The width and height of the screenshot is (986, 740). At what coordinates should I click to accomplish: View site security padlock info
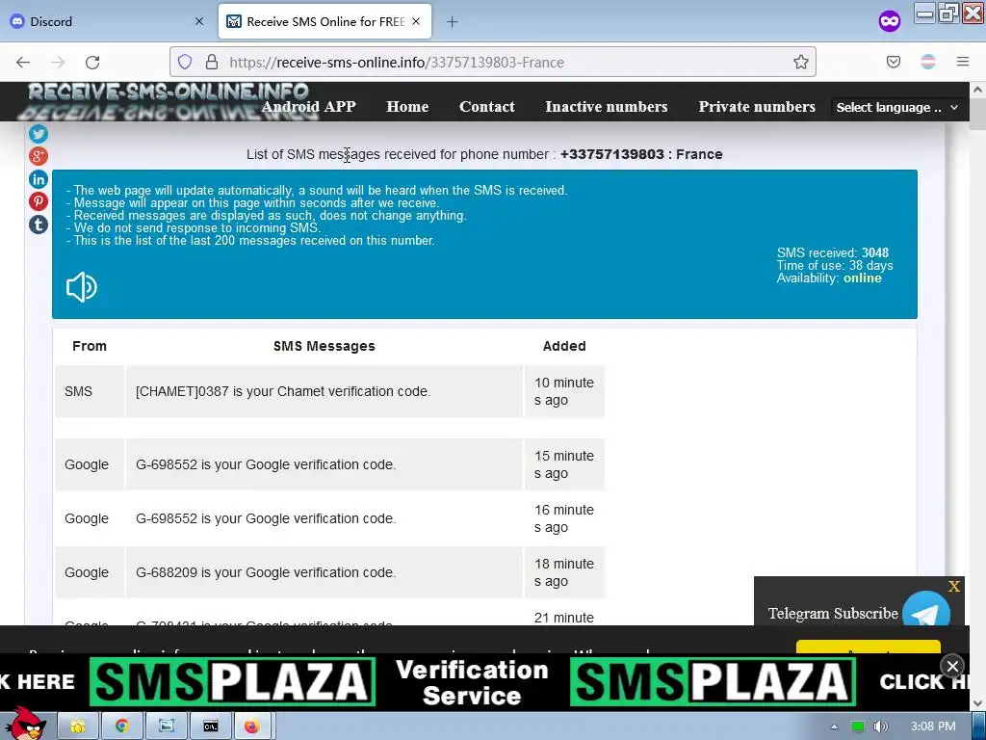click(212, 62)
